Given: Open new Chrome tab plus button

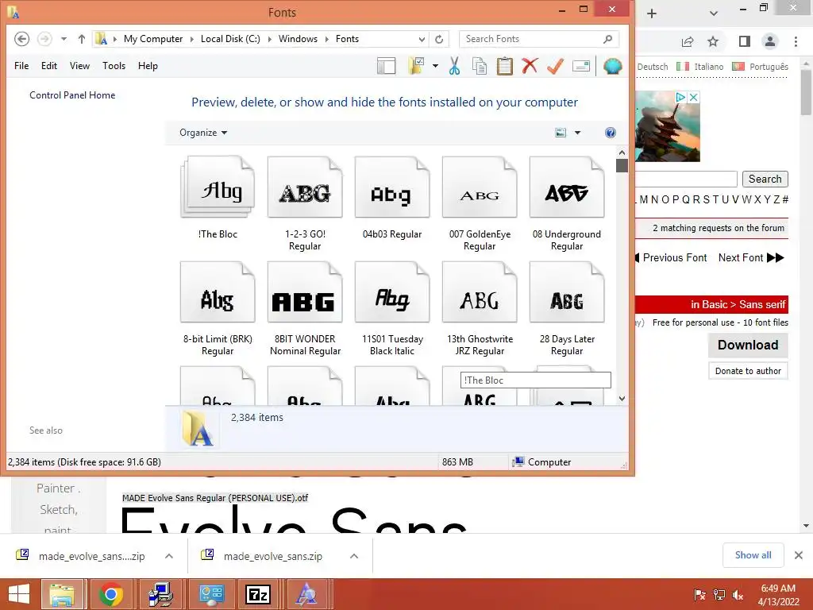Looking at the screenshot, I should 653,14.
